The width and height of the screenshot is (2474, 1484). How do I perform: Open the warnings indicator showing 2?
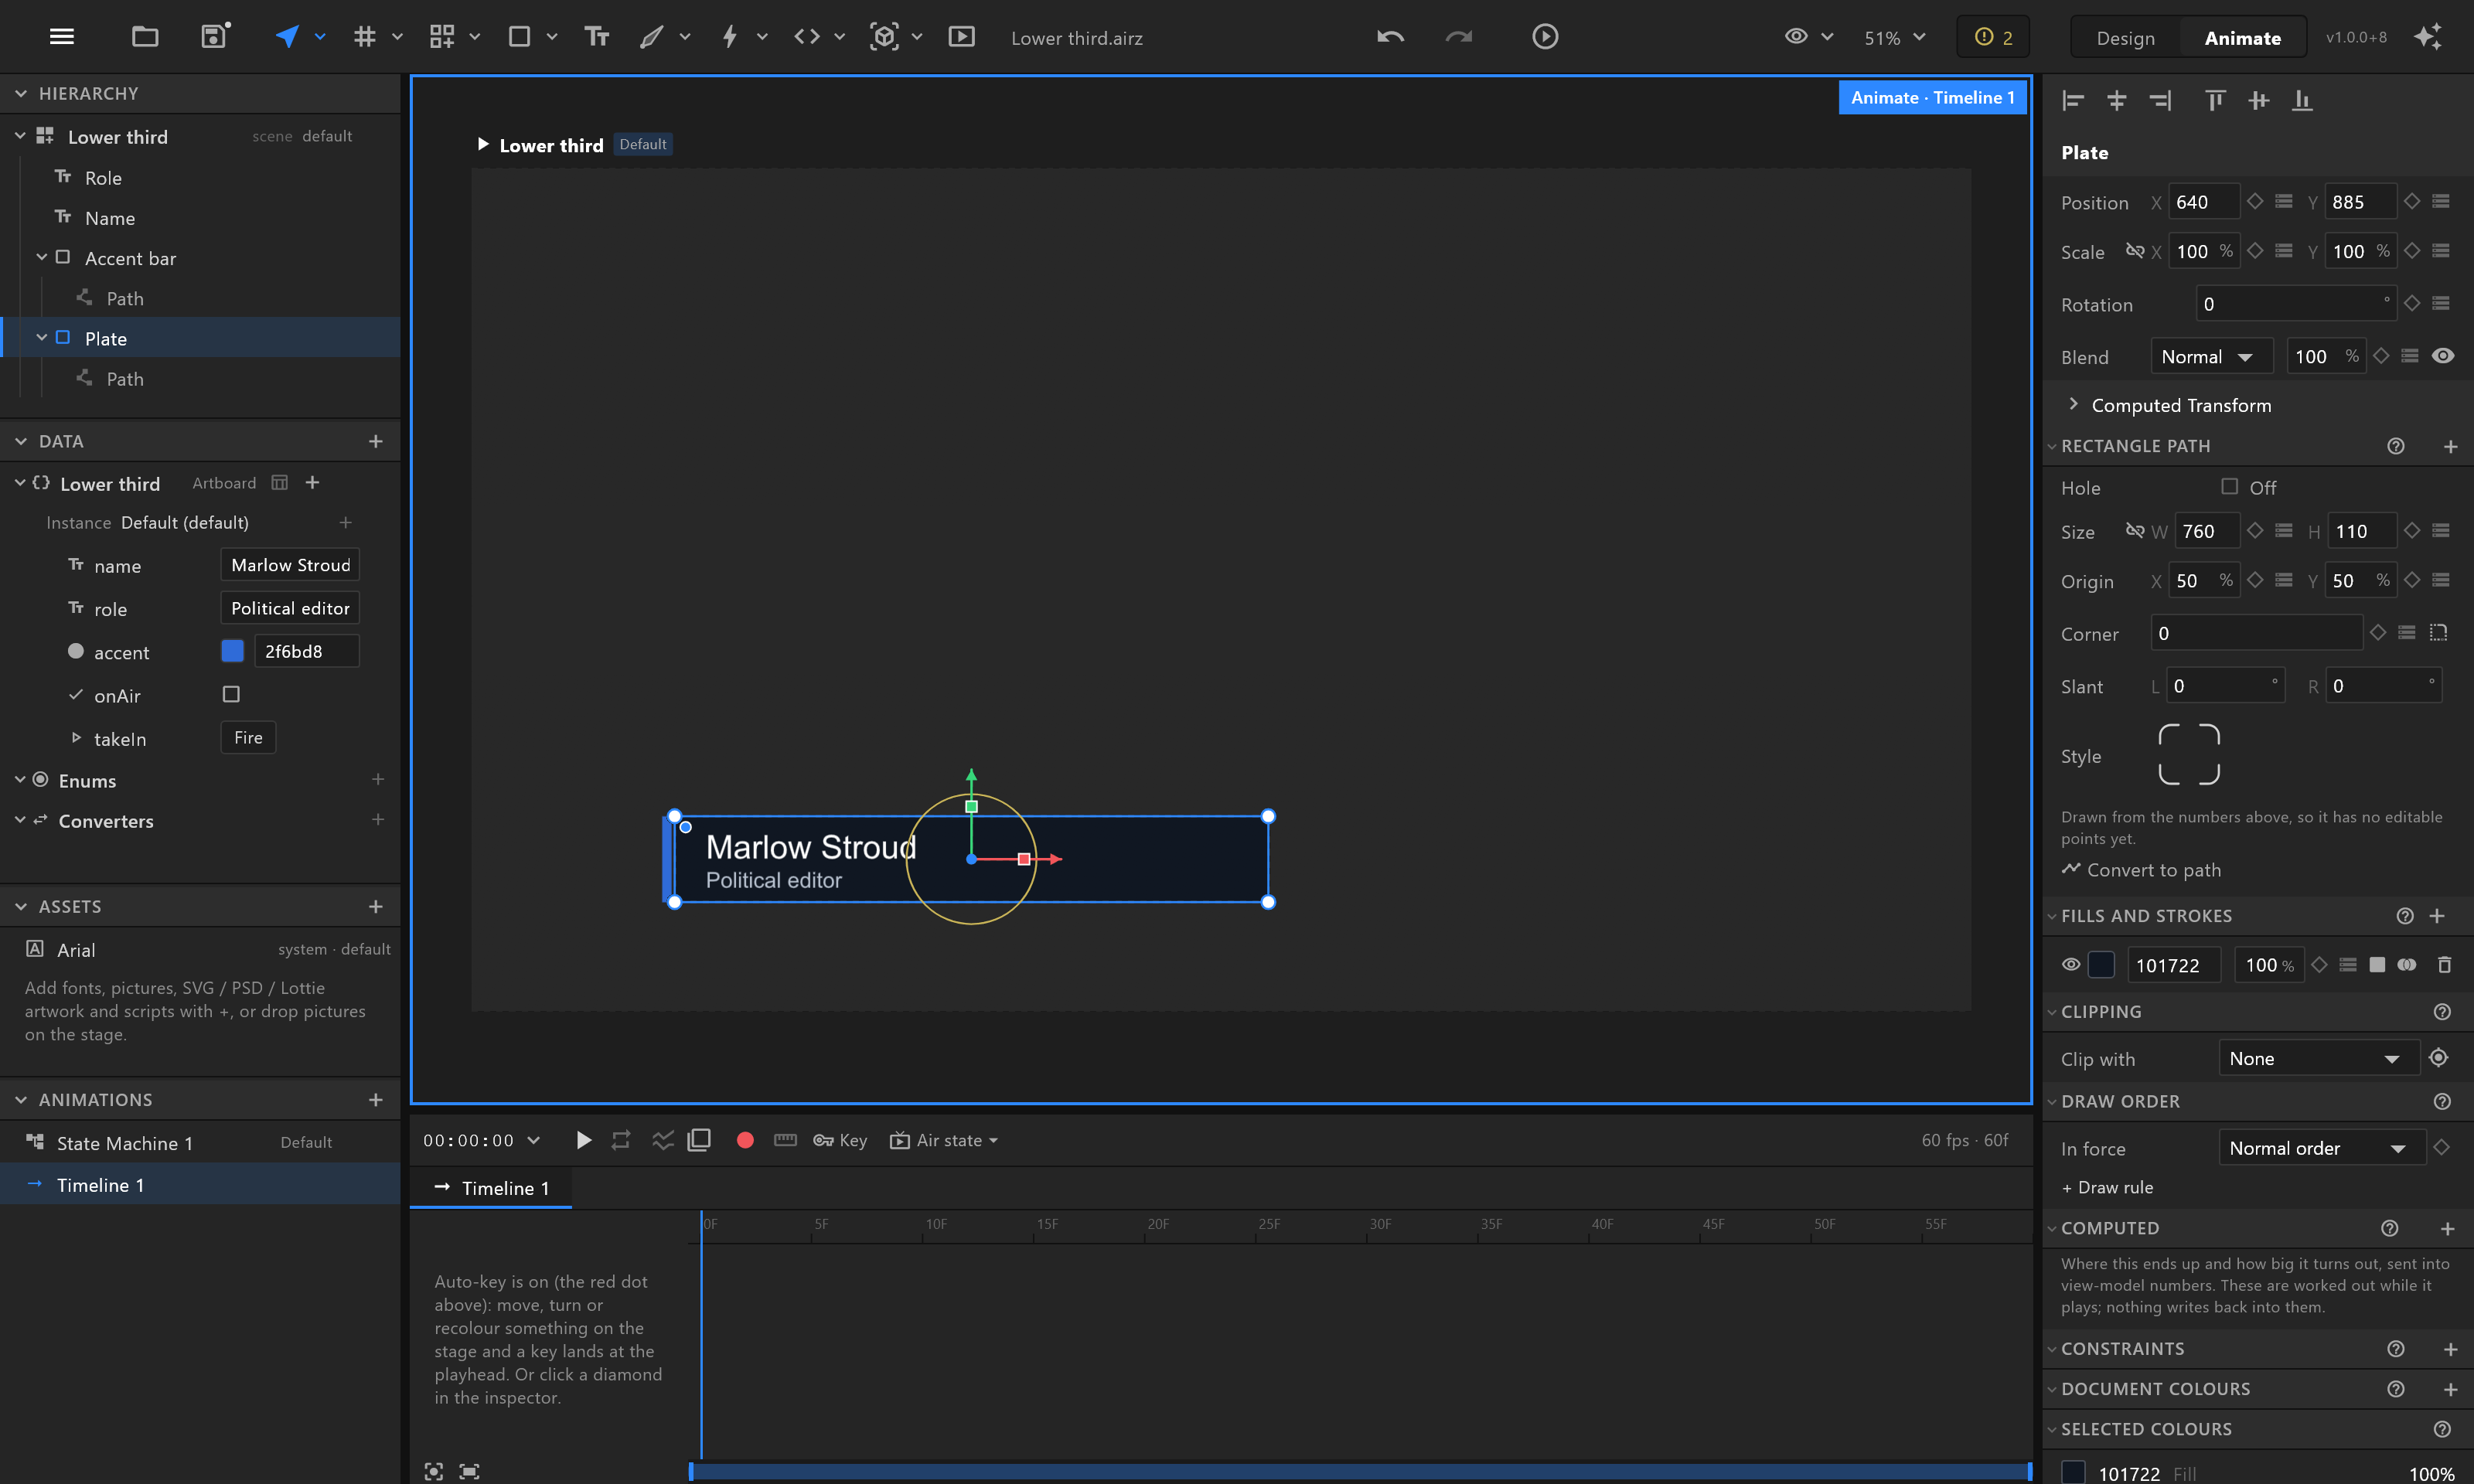tap(1993, 37)
